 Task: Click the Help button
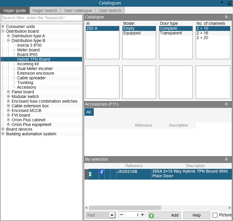196,215
